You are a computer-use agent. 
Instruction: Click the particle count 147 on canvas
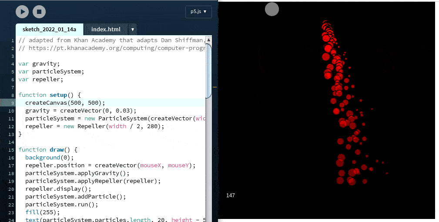[231, 195]
